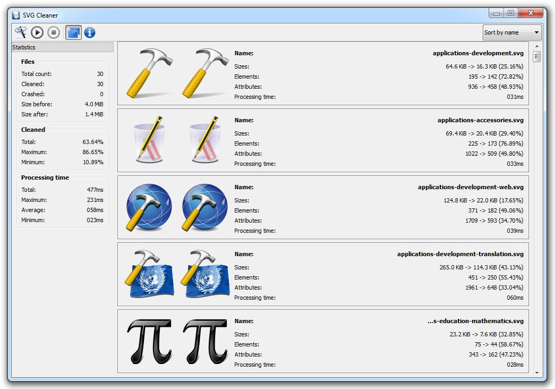Click original pencil cup thumbnail of applications-accessories.svg
The image size is (555, 389).
[x=149, y=140]
